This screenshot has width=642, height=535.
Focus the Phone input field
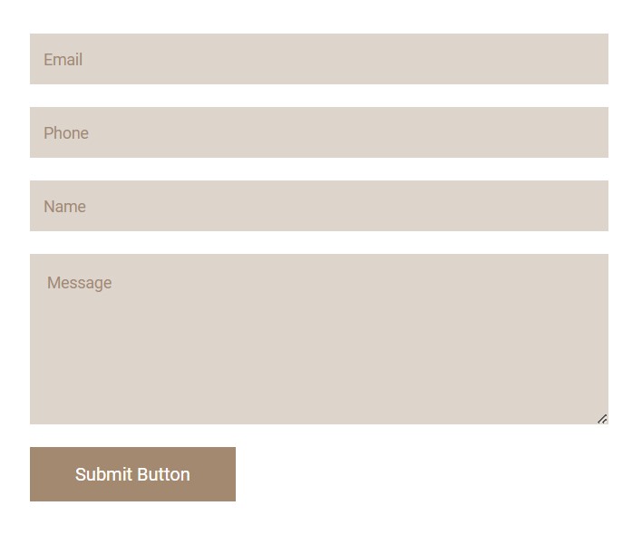(x=318, y=132)
